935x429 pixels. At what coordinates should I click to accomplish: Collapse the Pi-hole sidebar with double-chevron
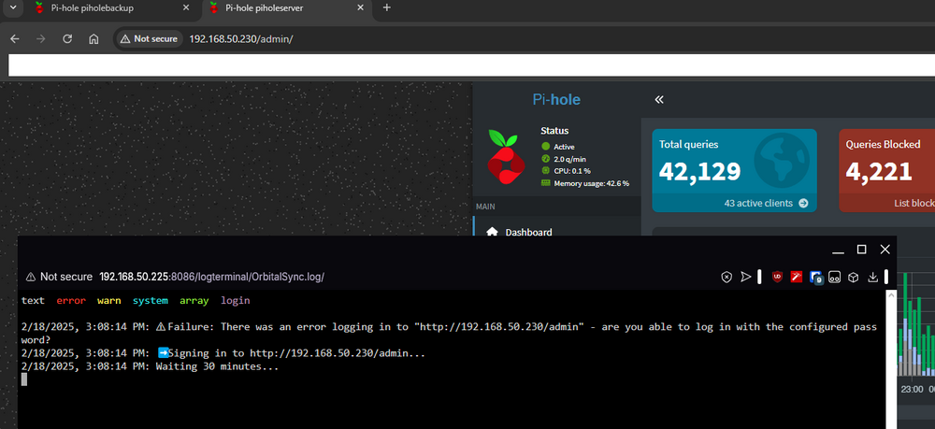pos(659,99)
